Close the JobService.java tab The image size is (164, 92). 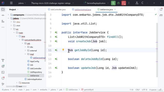click(115, 9)
